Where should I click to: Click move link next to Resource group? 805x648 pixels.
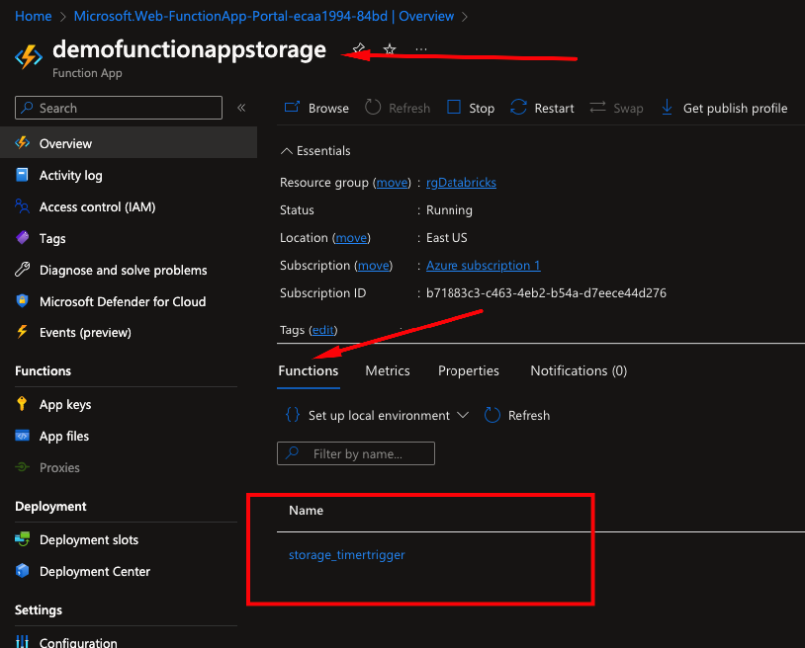(x=393, y=183)
